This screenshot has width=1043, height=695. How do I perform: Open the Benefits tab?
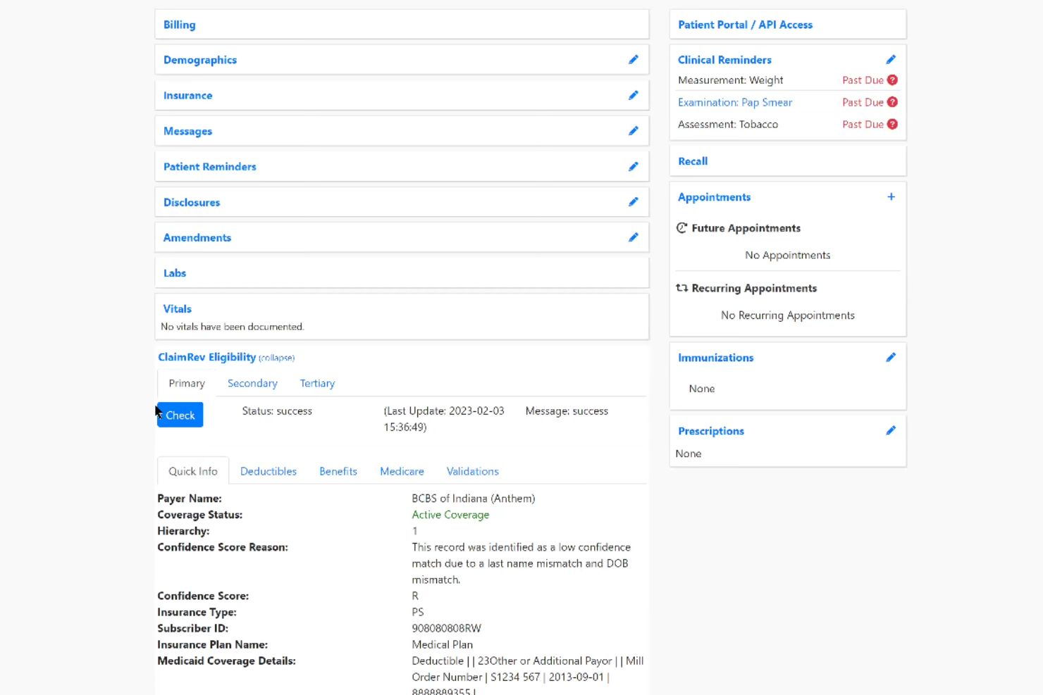point(338,471)
